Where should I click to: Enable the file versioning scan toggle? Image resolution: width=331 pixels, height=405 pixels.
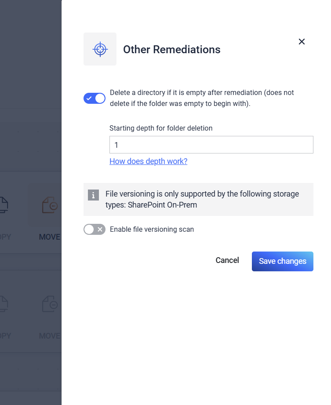tap(95, 229)
